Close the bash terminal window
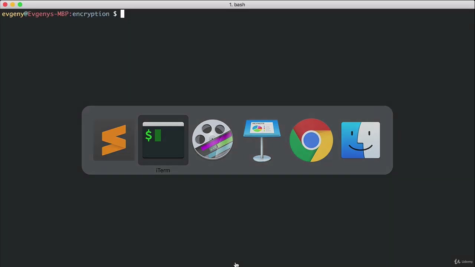The height and width of the screenshot is (267, 475). 5,4
